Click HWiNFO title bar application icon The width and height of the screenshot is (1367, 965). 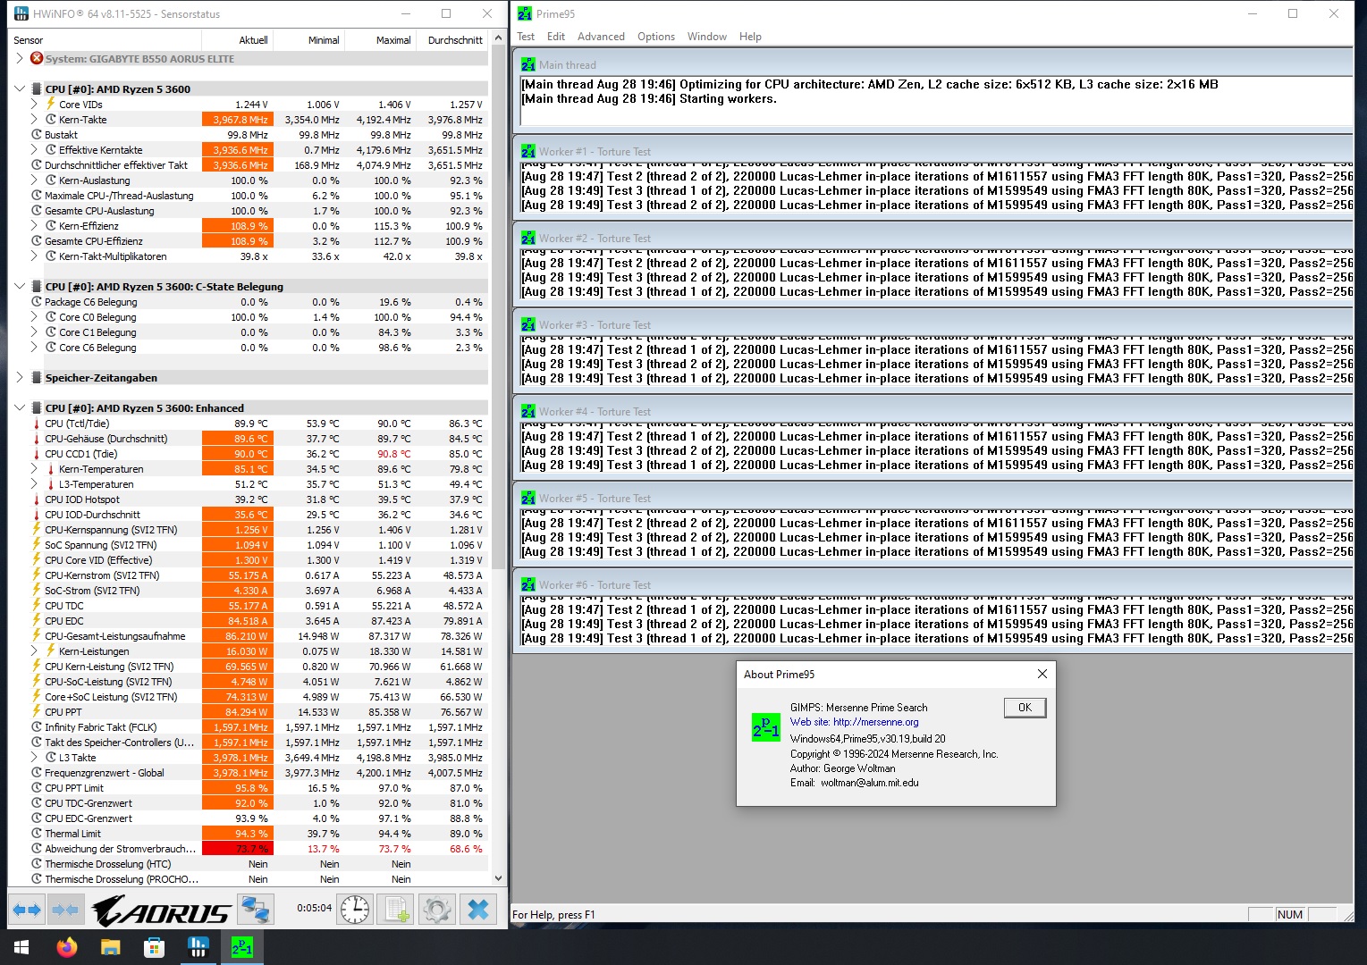21,13
